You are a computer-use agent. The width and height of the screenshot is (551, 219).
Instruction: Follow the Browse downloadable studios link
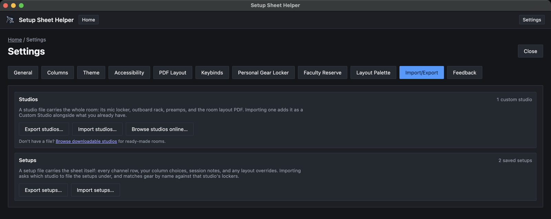(86, 141)
